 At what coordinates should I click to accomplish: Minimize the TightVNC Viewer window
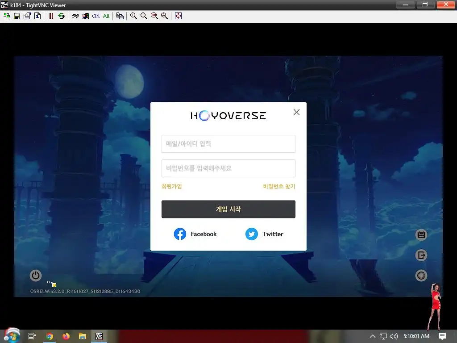tap(405, 4)
